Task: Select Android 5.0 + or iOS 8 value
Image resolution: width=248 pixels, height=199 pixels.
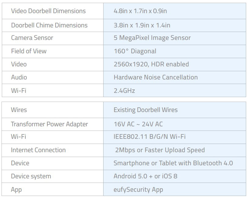Action: point(145,176)
